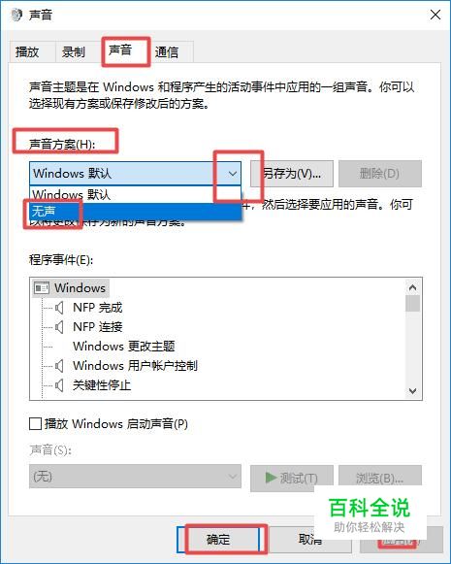Viewport: 451px width, 564px height.
Task: Click the speaker icon beside 关键性停止
Action: tap(60, 385)
